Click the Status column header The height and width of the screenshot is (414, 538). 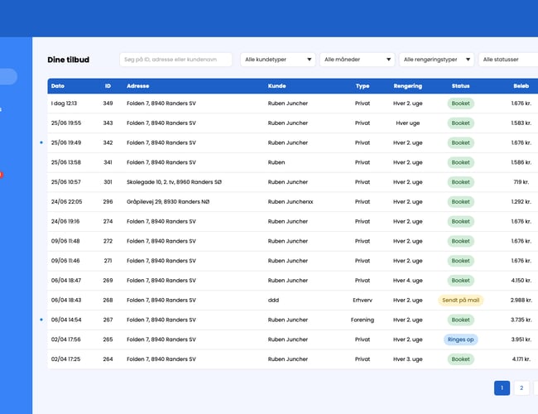(x=460, y=86)
